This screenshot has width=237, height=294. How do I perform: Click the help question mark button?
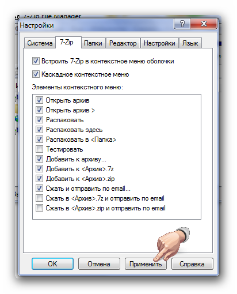click(182, 24)
